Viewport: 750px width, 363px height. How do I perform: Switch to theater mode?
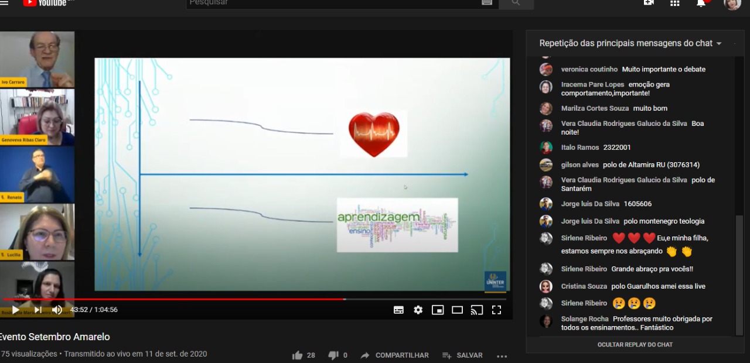[457, 310]
